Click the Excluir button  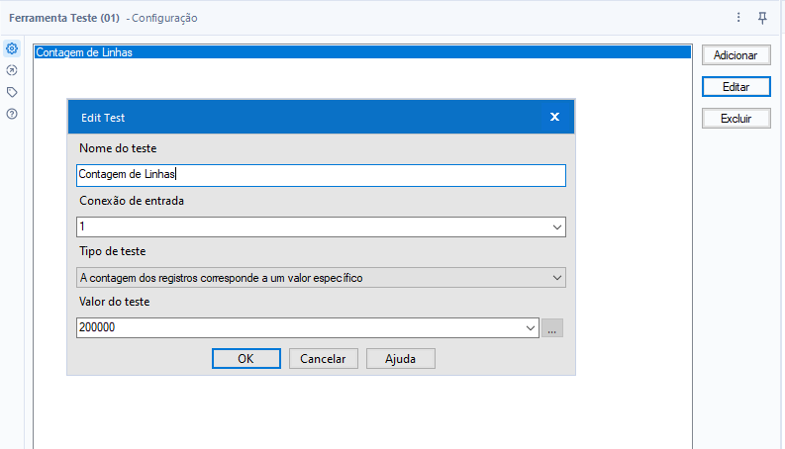[x=736, y=119]
